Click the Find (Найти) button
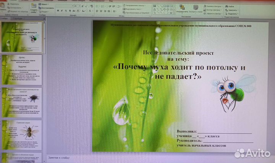 [x=230, y=6]
